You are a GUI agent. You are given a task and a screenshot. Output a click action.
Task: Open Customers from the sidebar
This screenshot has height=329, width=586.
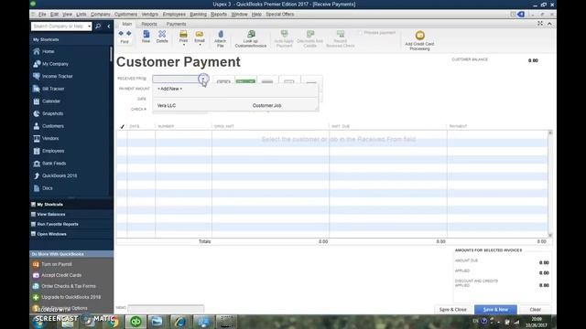[x=53, y=126]
